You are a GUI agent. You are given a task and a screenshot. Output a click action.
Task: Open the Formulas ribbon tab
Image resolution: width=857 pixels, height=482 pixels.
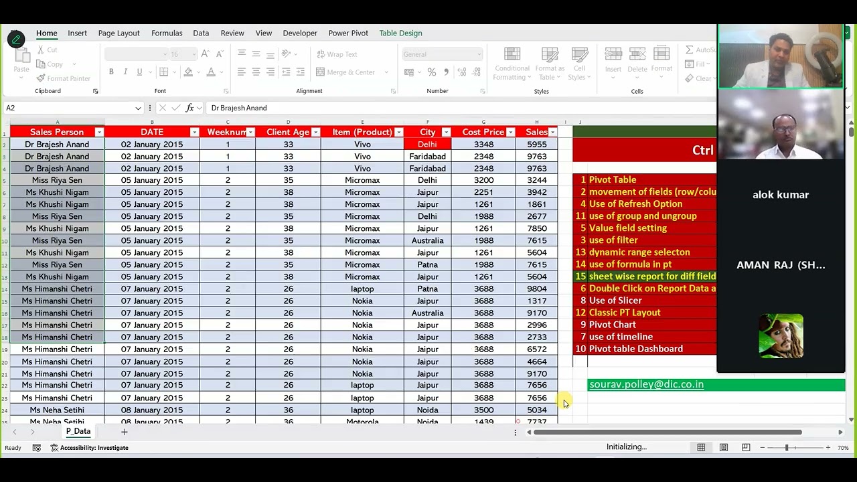point(167,33)
